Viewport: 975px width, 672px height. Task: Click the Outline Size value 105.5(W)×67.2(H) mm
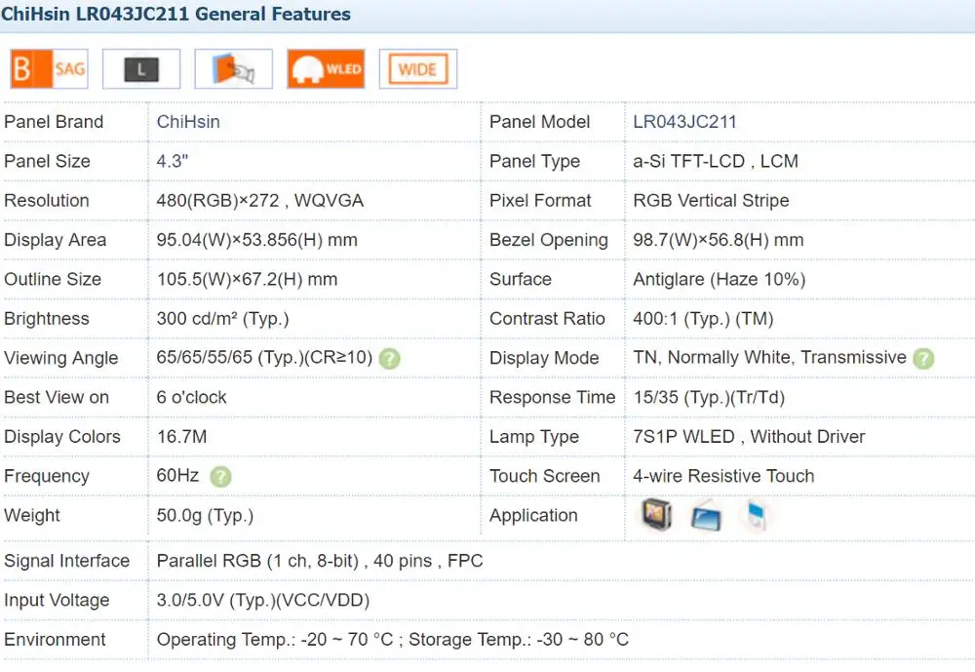click(x=247, y=279)
